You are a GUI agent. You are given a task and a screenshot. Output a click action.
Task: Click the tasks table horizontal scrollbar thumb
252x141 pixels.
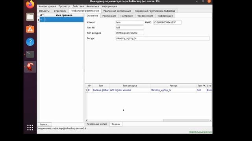coord(126,120)
